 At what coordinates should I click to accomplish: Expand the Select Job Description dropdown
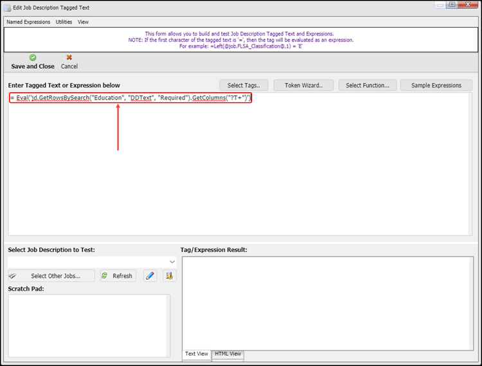tap(172, 262)
